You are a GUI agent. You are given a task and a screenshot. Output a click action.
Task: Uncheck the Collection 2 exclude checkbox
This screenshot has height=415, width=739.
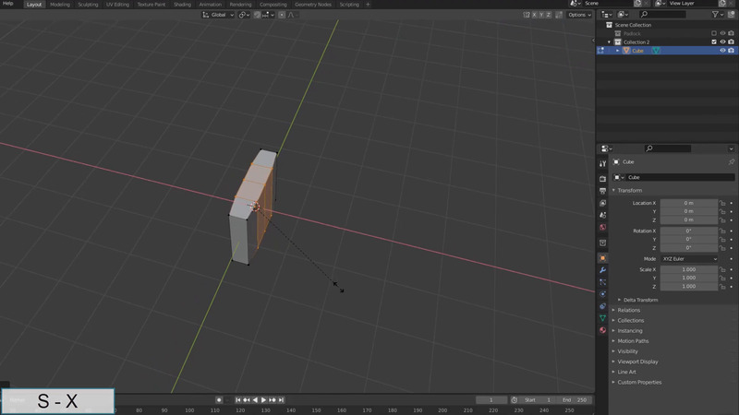(x=714, y=41)
